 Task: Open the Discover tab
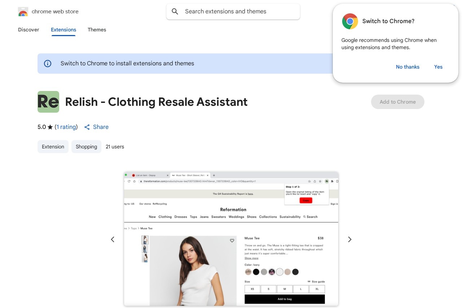pos(29,30)
